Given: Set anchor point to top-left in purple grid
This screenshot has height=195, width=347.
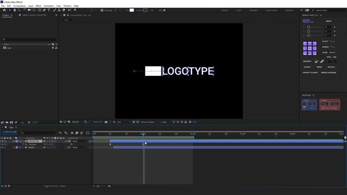Looking at the screenshot, I should (305, 43).
